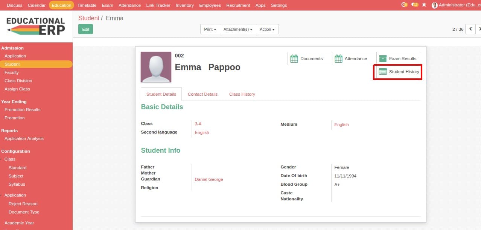Click Student breadcrumb link
The height and width of the screenshot is (230, 481).
(89, 18)
